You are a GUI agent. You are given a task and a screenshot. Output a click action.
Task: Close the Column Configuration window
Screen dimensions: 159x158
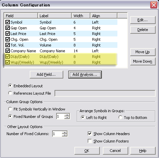pyautogui.click(x=154, y=5)
